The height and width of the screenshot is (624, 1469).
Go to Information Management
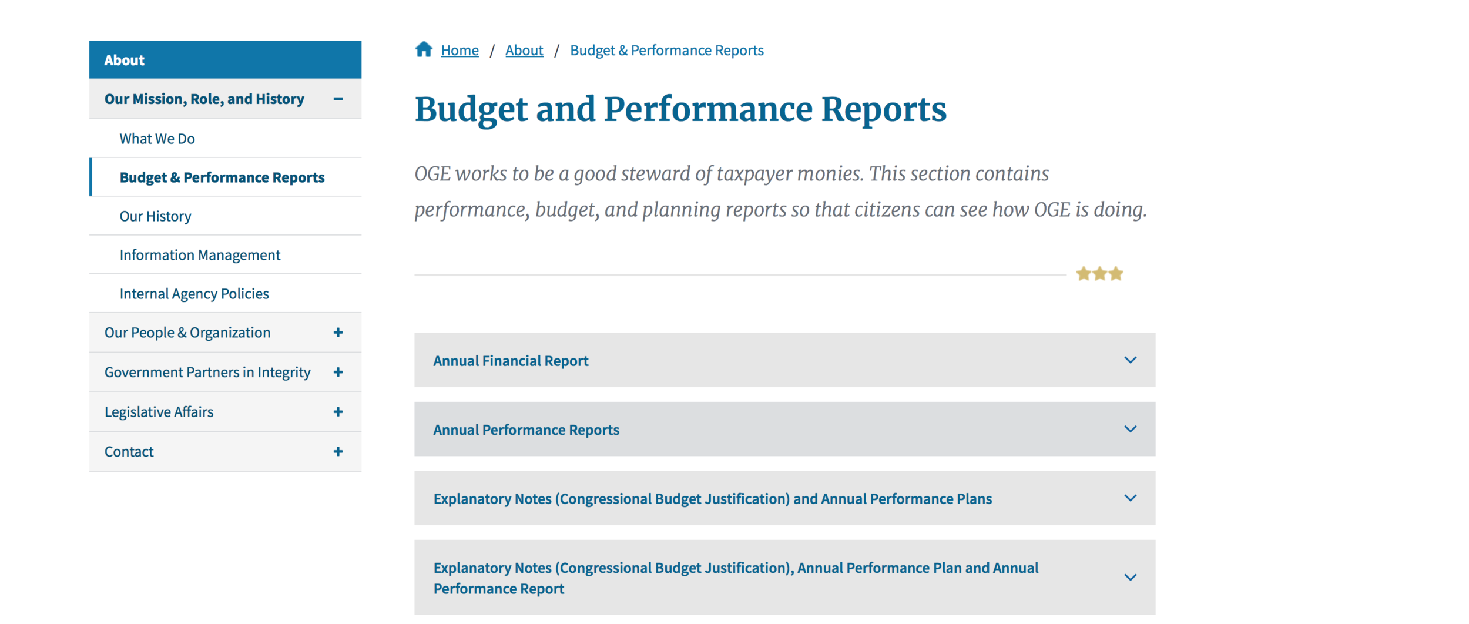200,255
